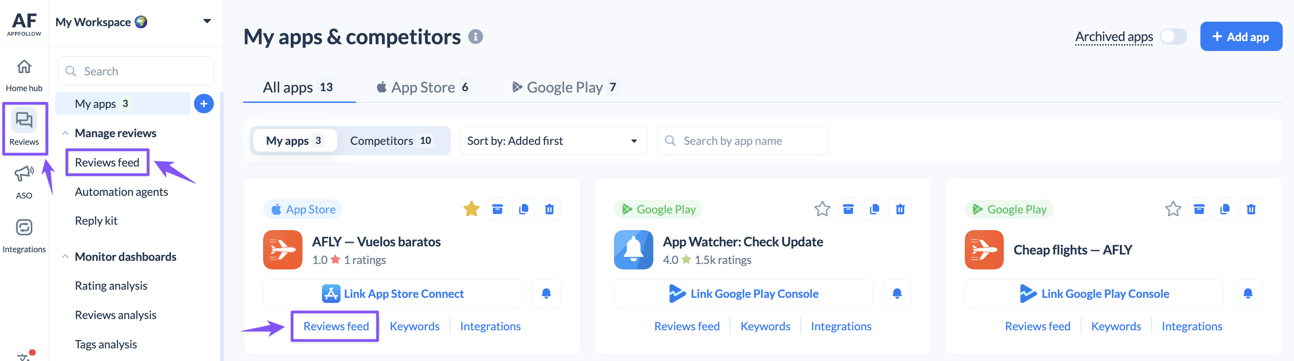Open the Reviews section in left rail
The image size is (1294, 361).
(x=24, y=128)
